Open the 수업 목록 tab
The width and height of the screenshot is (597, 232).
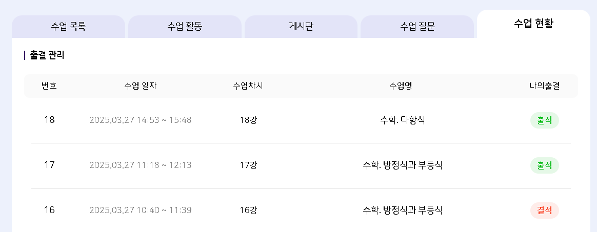pos(68,27)
